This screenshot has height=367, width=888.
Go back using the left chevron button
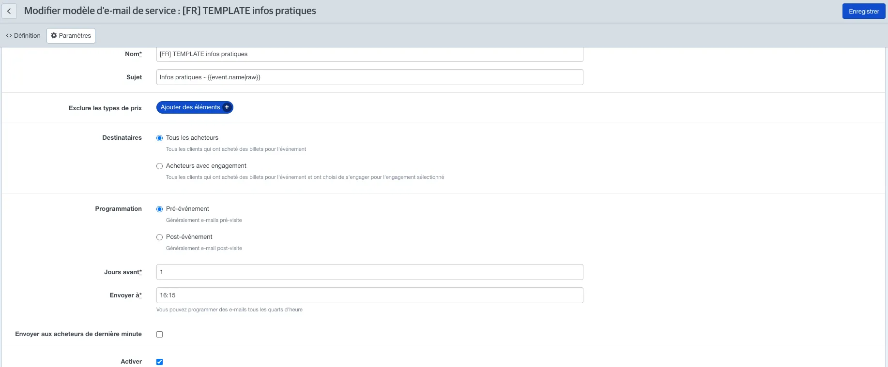pos(9,11)
